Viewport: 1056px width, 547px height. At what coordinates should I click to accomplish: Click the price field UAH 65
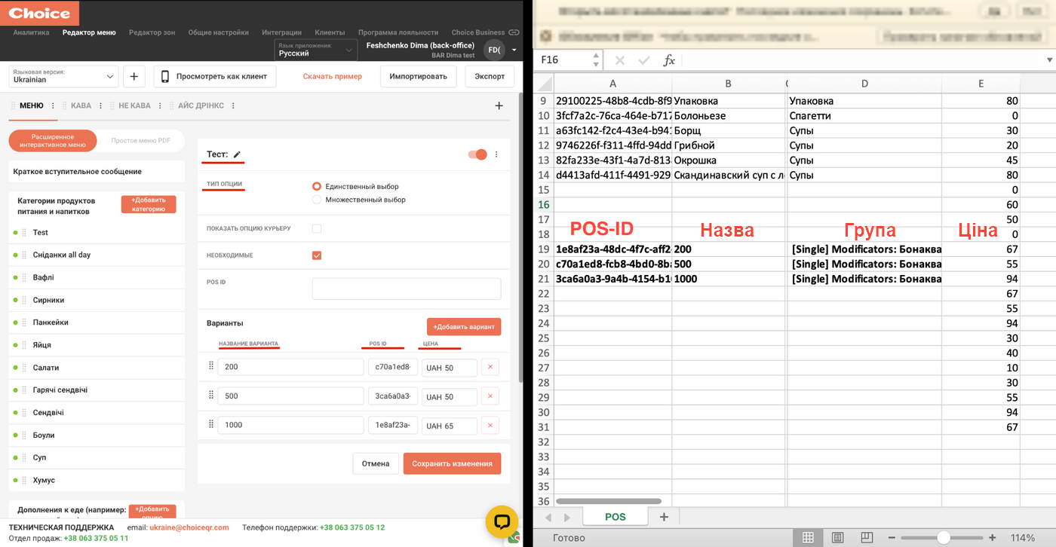450,425
